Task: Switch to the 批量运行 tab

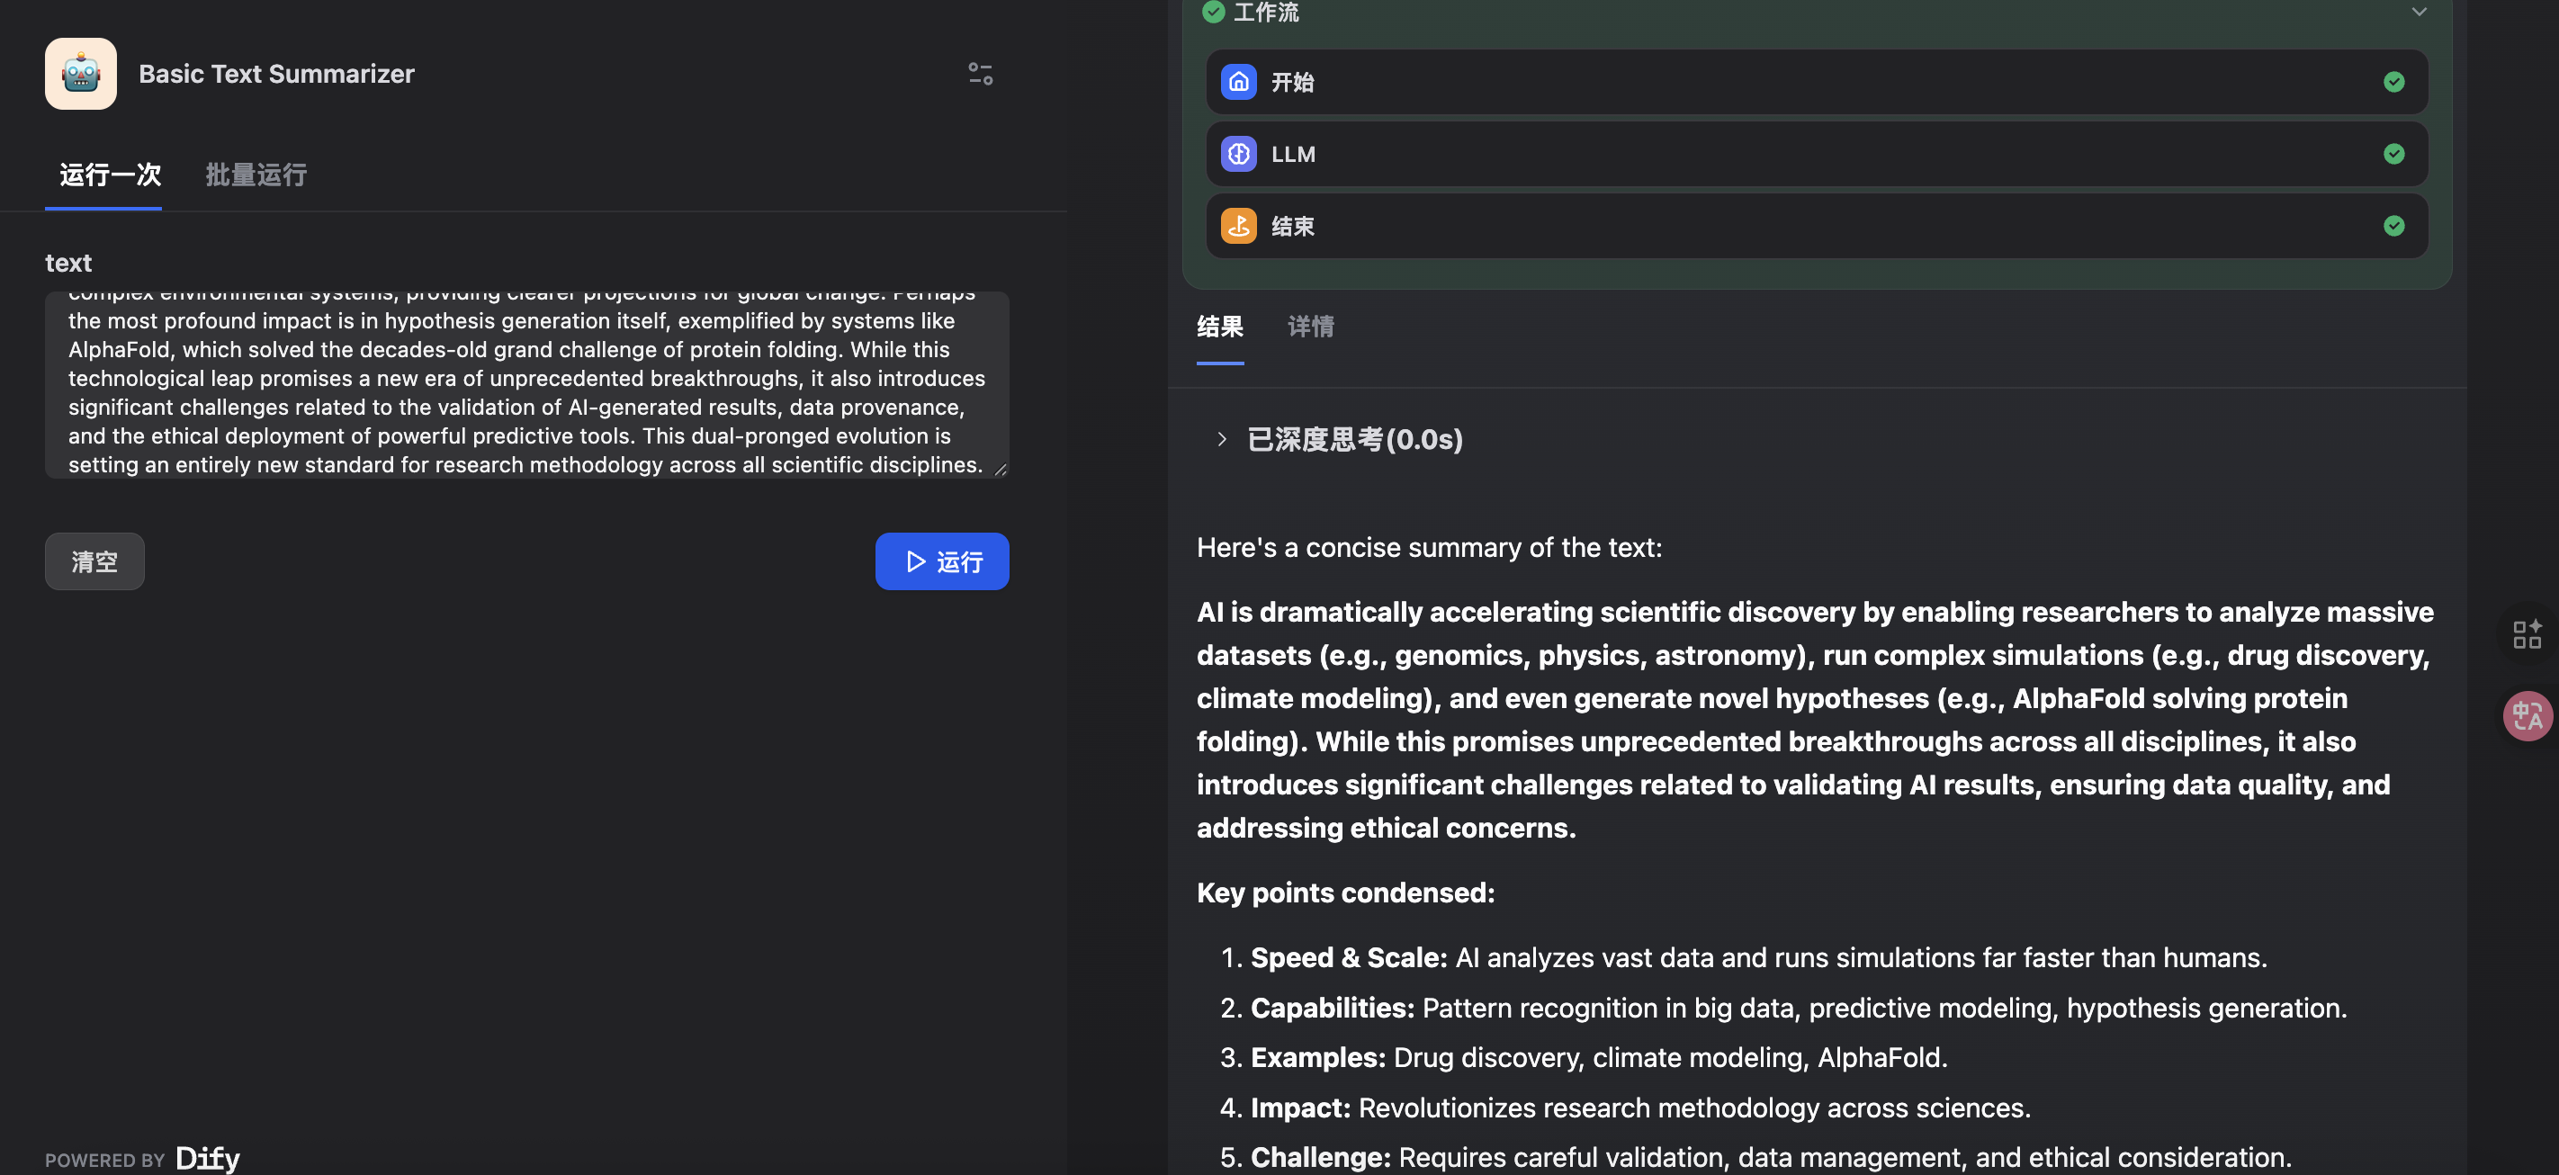Action: coord(256,175)
